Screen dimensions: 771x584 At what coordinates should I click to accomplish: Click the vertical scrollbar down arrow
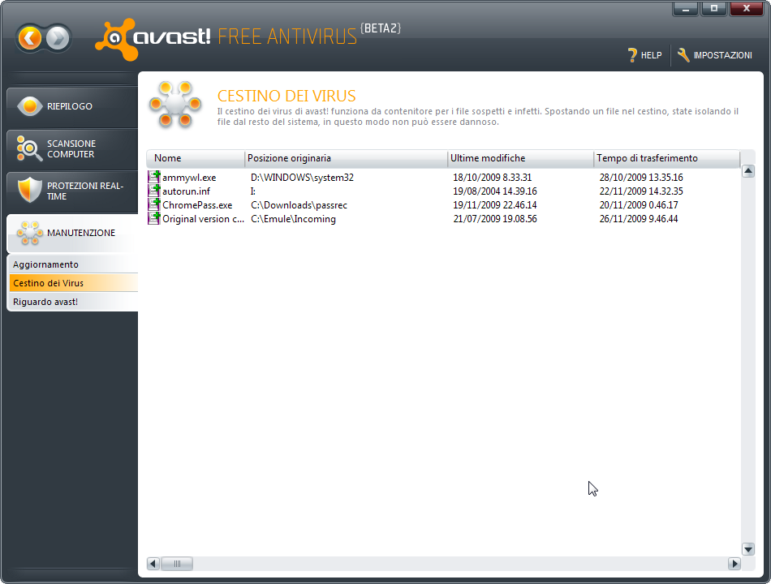click(x=748, y=549)
